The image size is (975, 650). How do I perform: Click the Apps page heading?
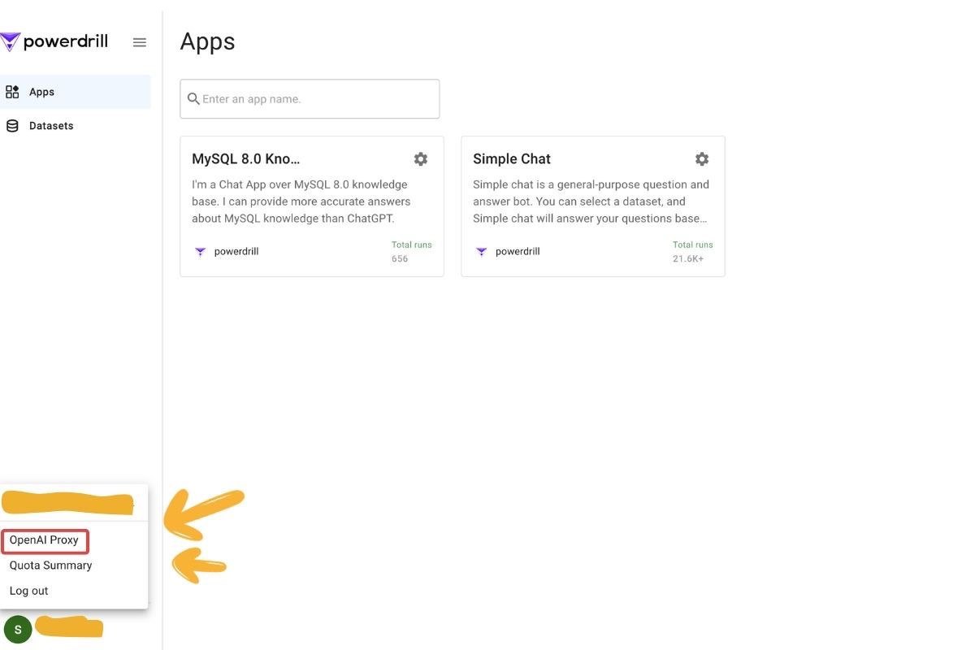click(x=207, y=41)
